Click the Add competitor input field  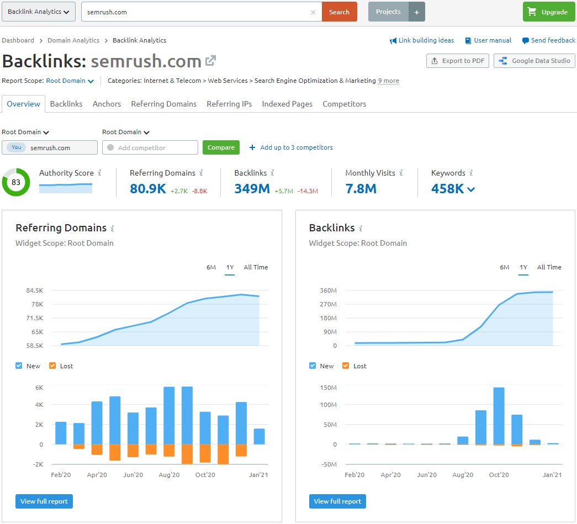(150, 147)
